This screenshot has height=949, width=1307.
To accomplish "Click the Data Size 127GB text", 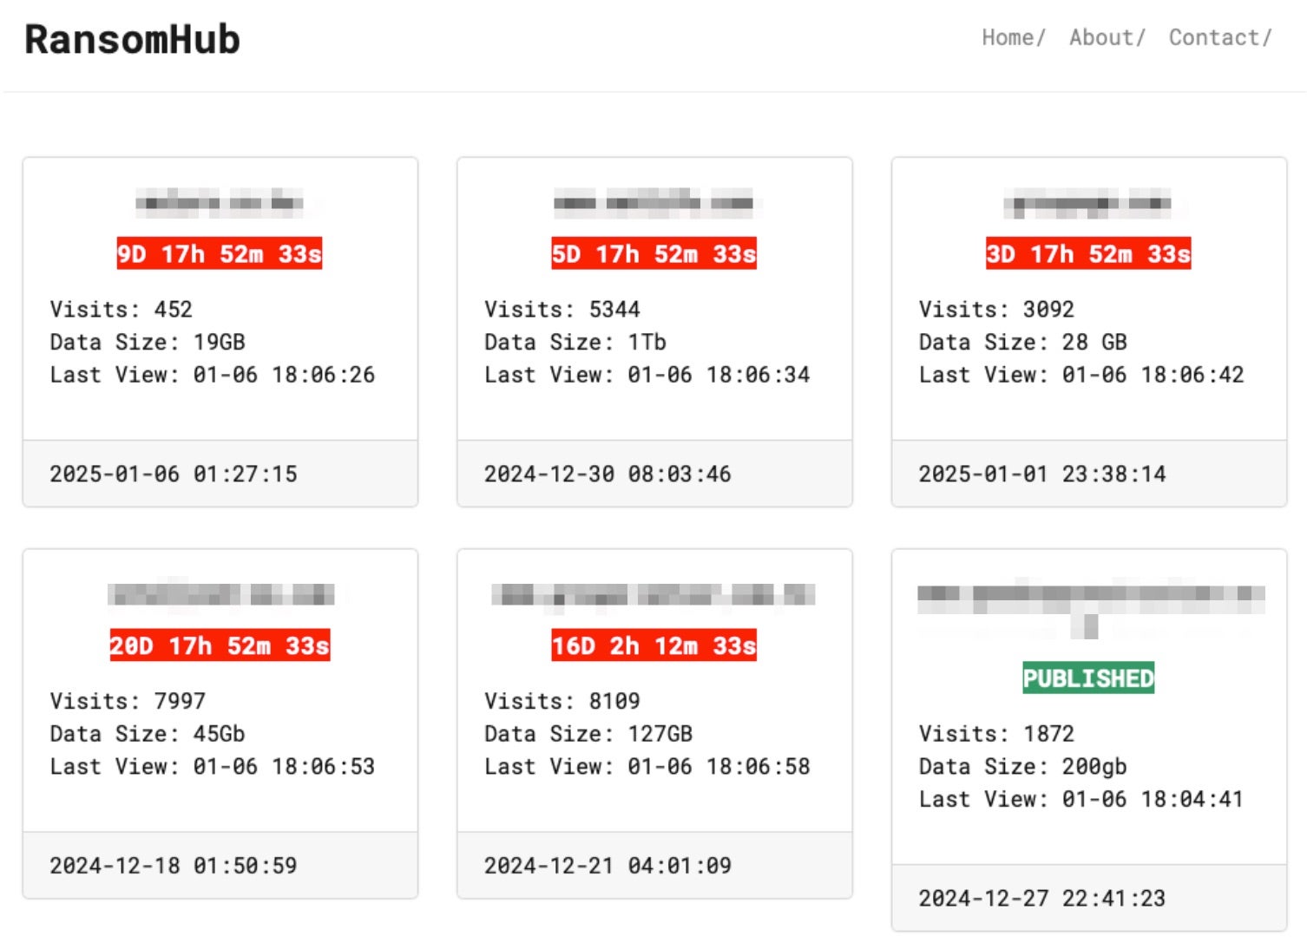I will [x=588, y=734].
